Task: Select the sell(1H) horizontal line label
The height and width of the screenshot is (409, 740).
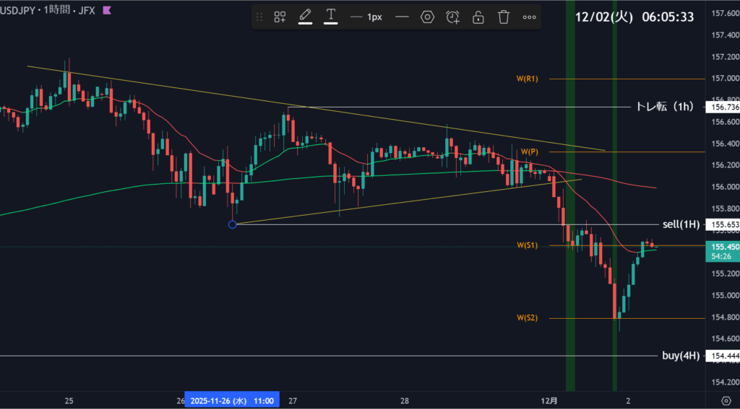Action: point(678,224)
